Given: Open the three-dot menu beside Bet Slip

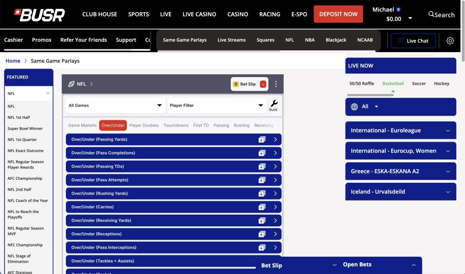Looking at the screenshot, I should (276, 84).
